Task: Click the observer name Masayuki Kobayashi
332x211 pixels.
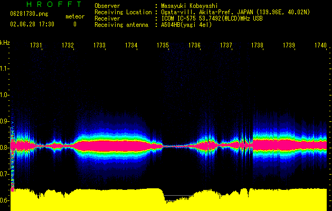Action: point(189,6)
